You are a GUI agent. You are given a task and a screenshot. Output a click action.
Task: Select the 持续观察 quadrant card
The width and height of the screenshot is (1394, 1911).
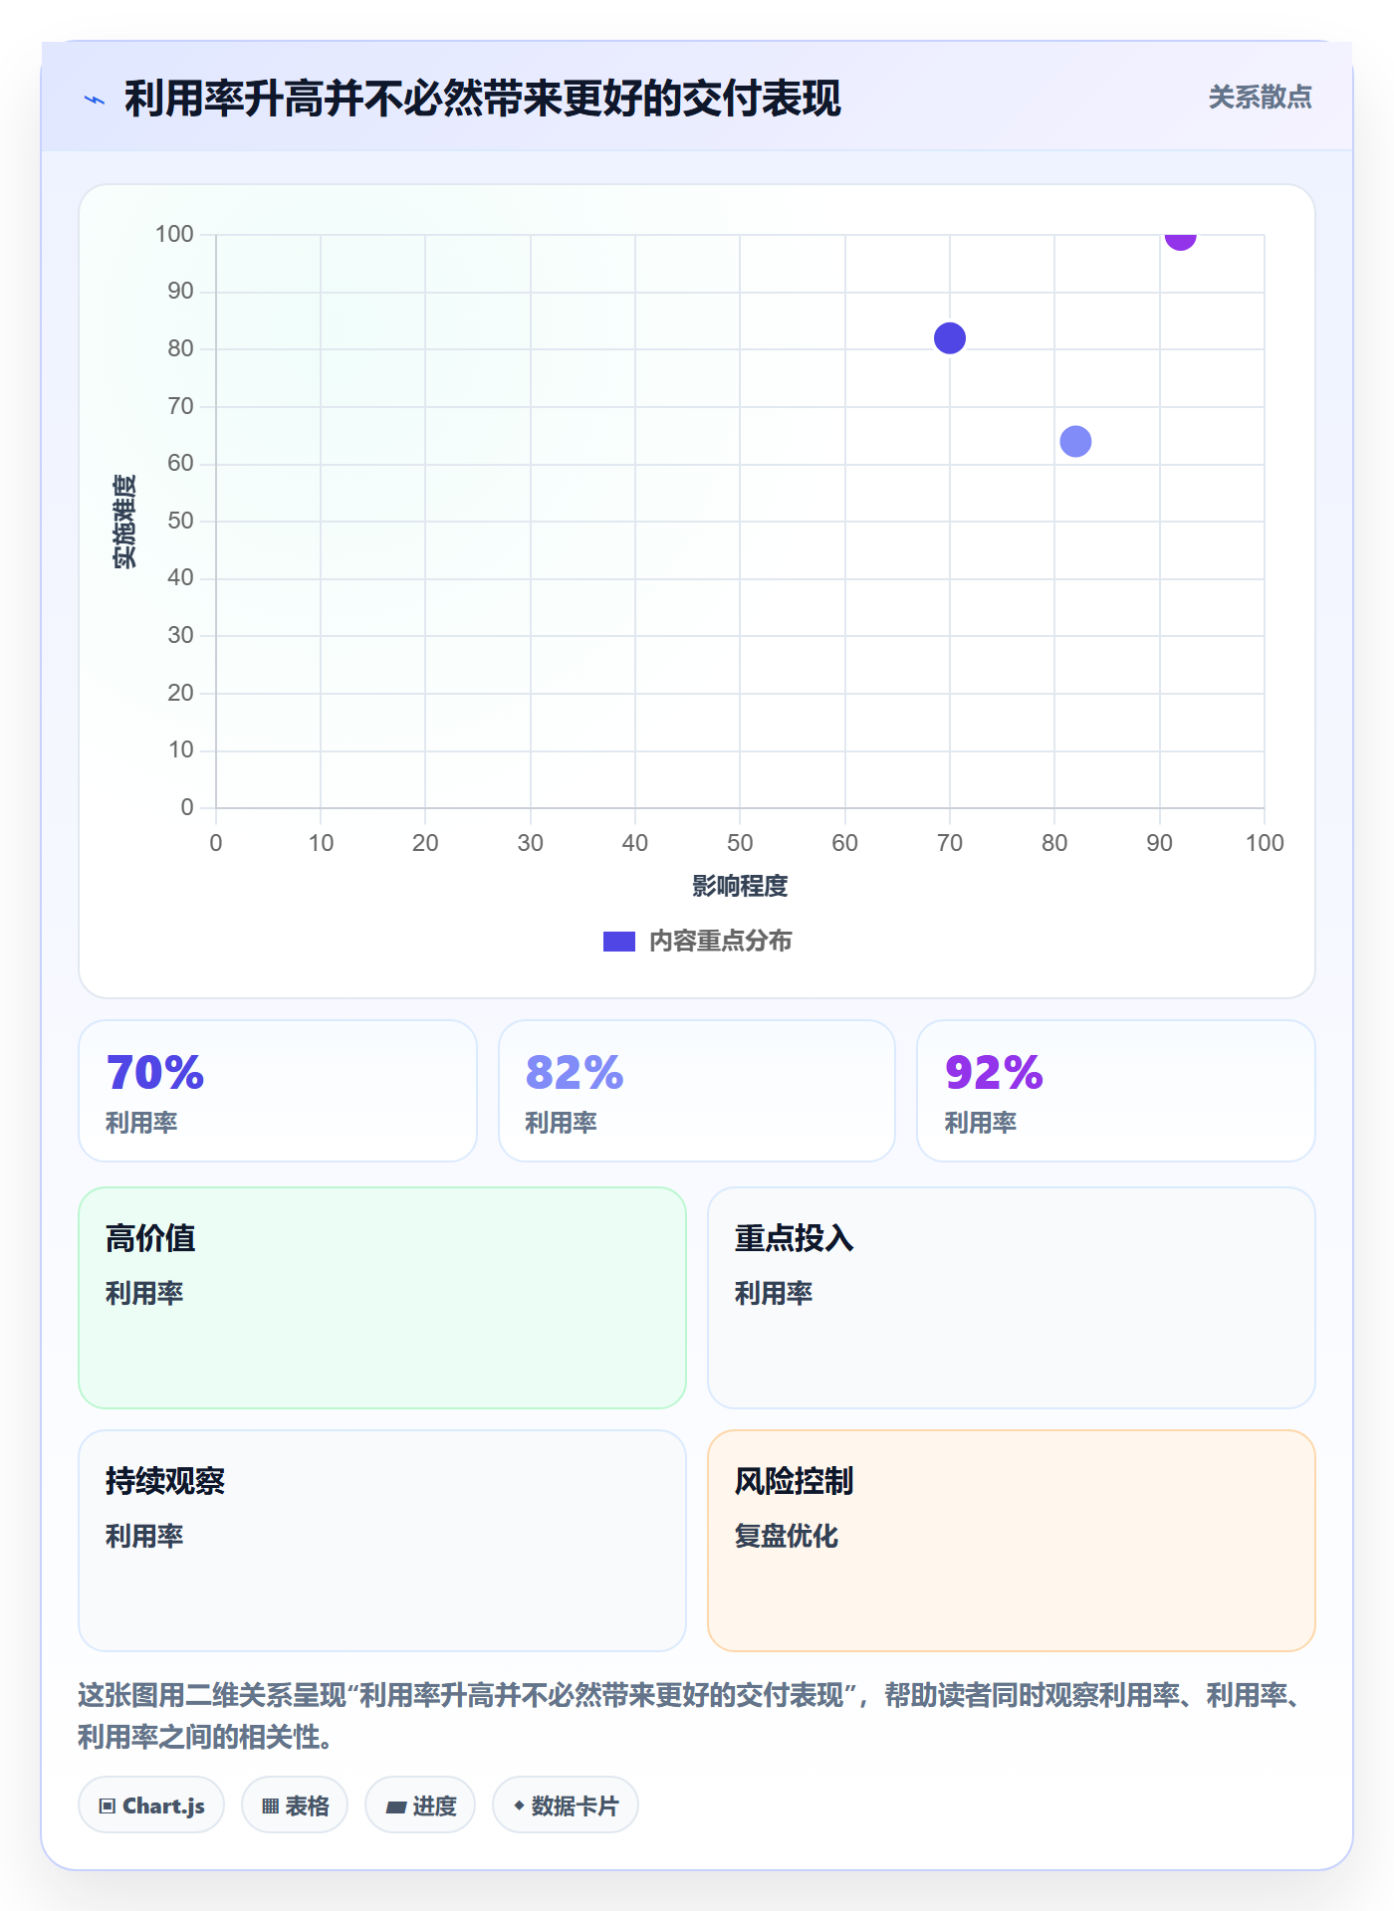382,1541
